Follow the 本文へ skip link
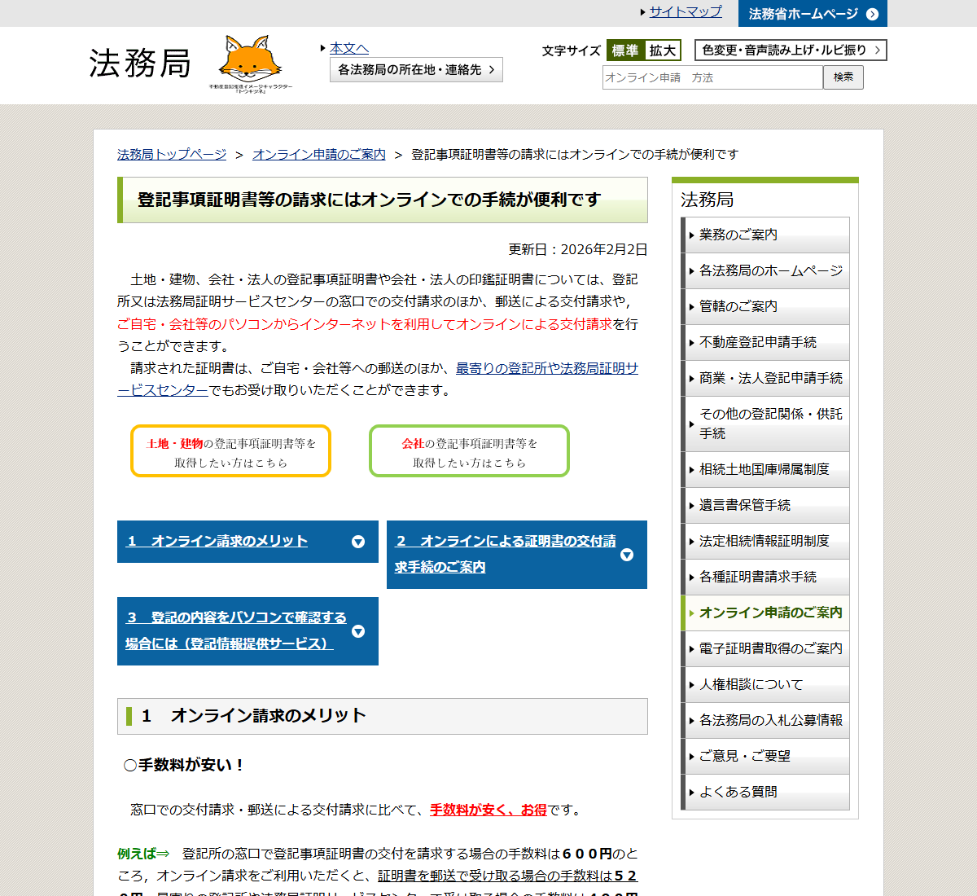Image resolution: width=977 pixels, height=896 pixels. tap(349, 48)
